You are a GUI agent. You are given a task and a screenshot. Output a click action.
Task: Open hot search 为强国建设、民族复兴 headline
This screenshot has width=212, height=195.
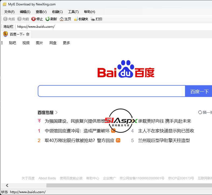coord(79,121)
